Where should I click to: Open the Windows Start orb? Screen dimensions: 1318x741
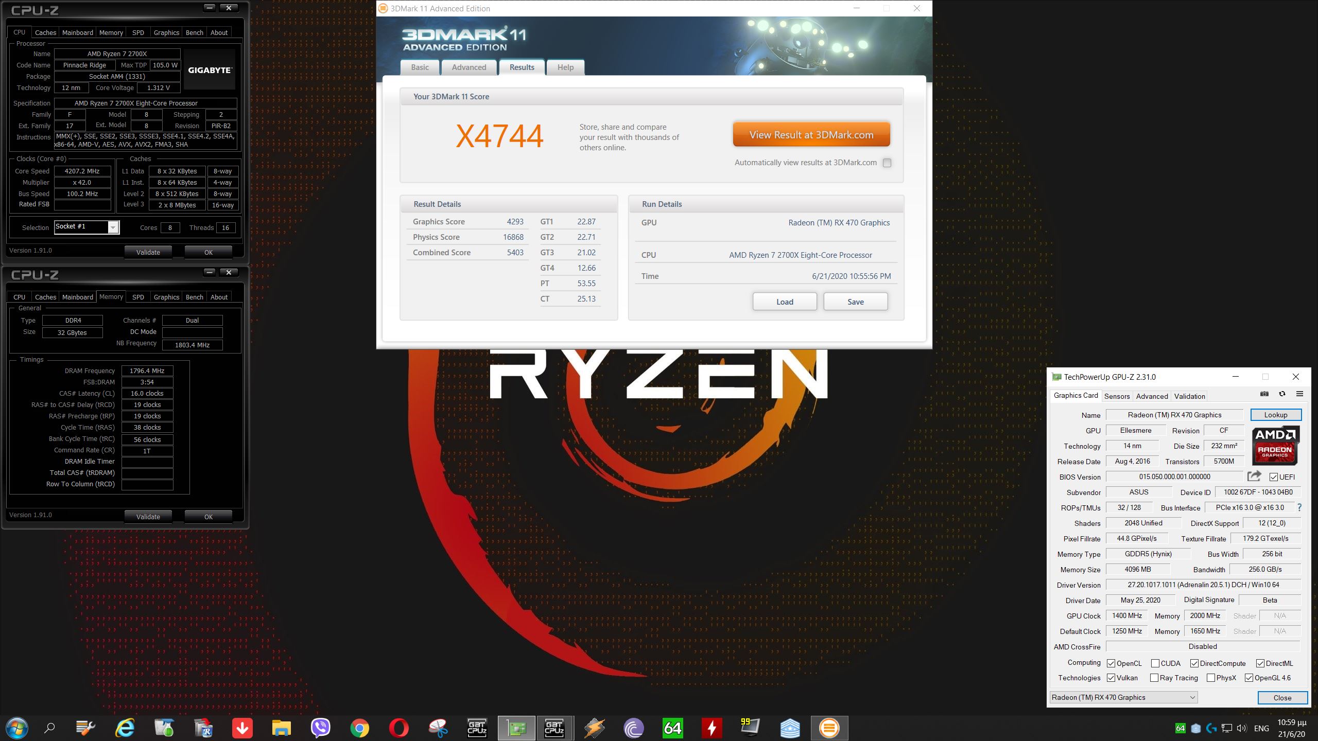(16, 728)
